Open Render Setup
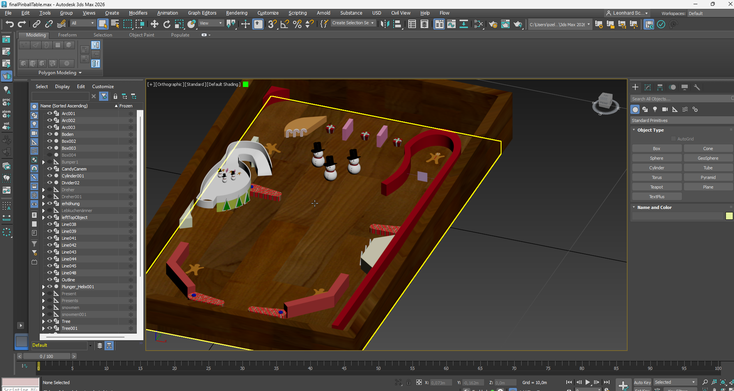The image size is (734, 391). click(x=493, y=24)
